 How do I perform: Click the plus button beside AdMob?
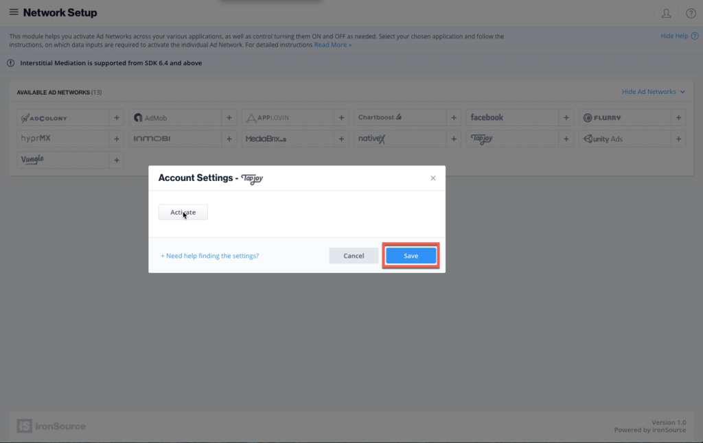pyautogui.click(x=229, y=118)
